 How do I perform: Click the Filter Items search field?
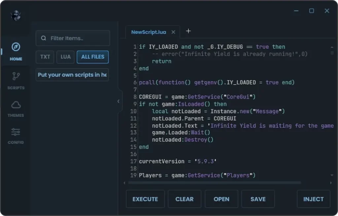pos(73,38)
